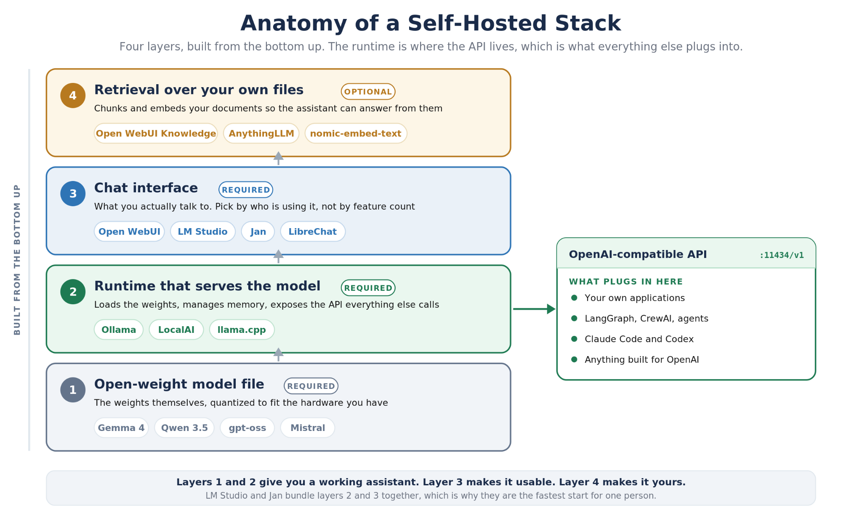Pick the Mistral model chip
This screenshot has width=862, height=524.
coord(308,428)
